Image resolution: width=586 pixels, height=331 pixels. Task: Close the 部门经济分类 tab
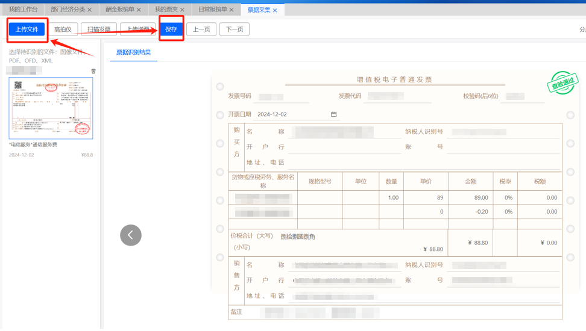coord(90,10)
